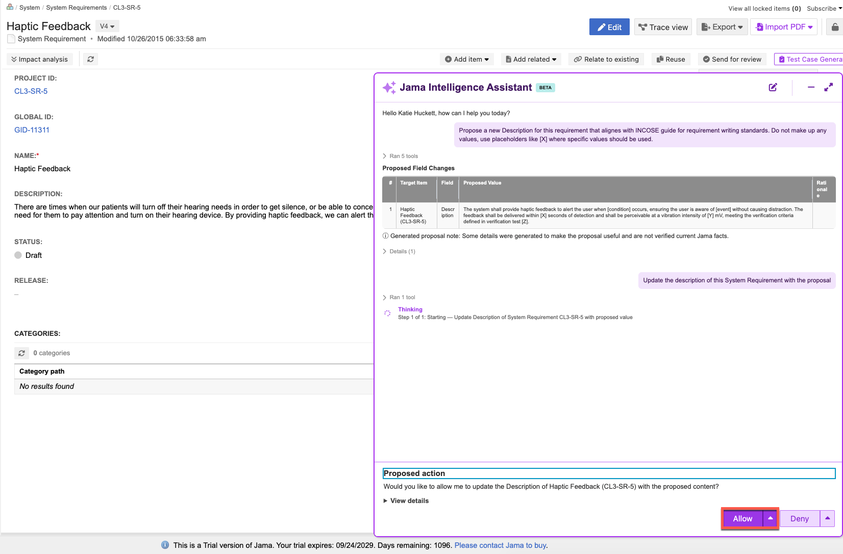The image size is (843, 554).
Task: Expand the Impact analysis section
Action: [x=40, y=59]
